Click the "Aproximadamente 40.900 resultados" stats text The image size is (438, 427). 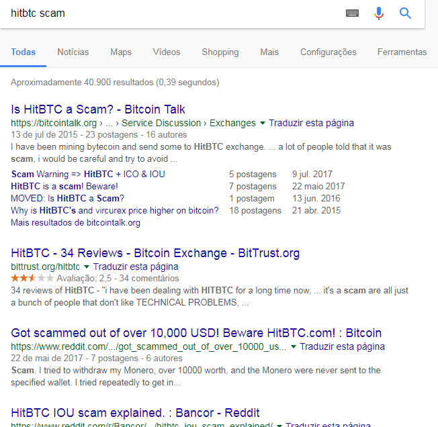tap(115, 83)
